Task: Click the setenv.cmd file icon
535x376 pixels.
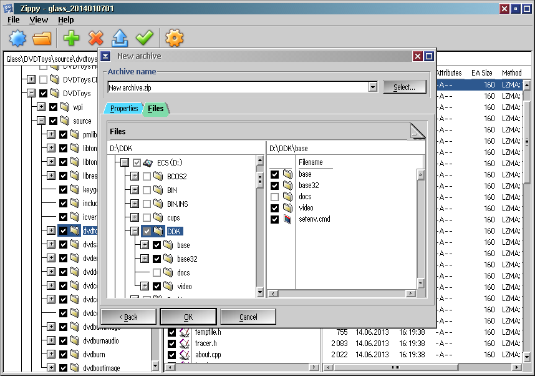Action: [287, 219]
